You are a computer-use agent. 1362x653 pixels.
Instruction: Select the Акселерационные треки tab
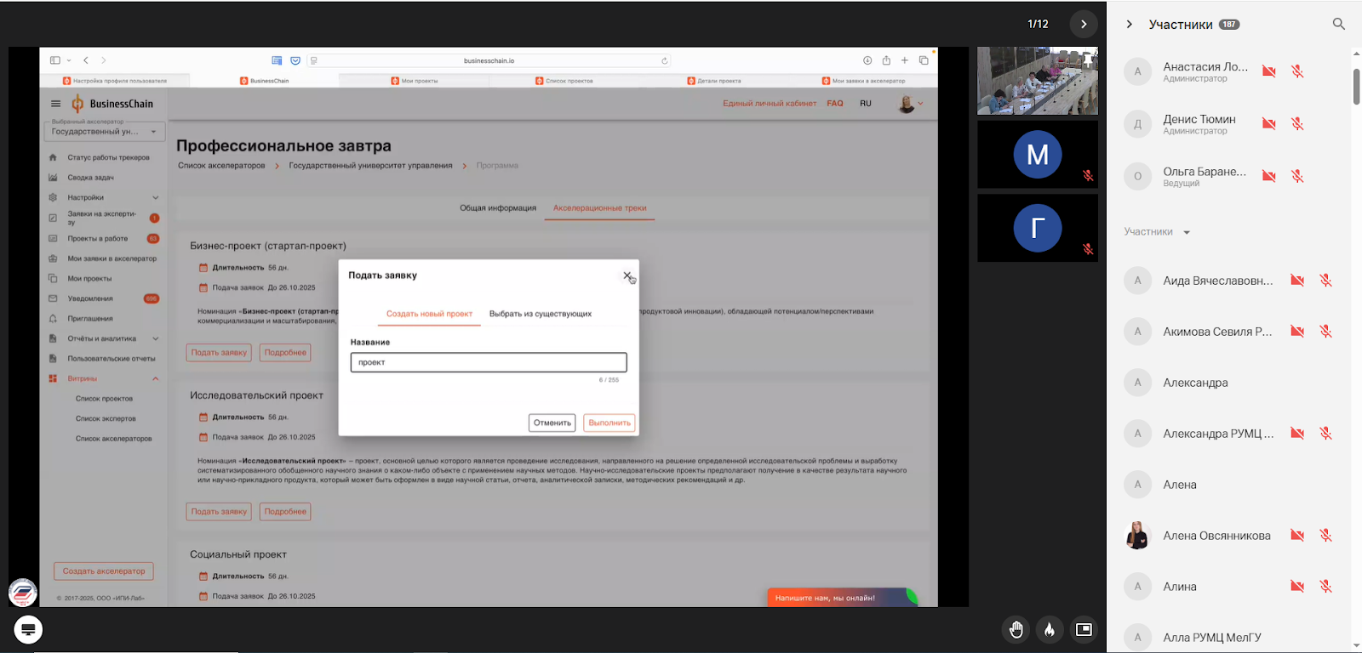599,207
